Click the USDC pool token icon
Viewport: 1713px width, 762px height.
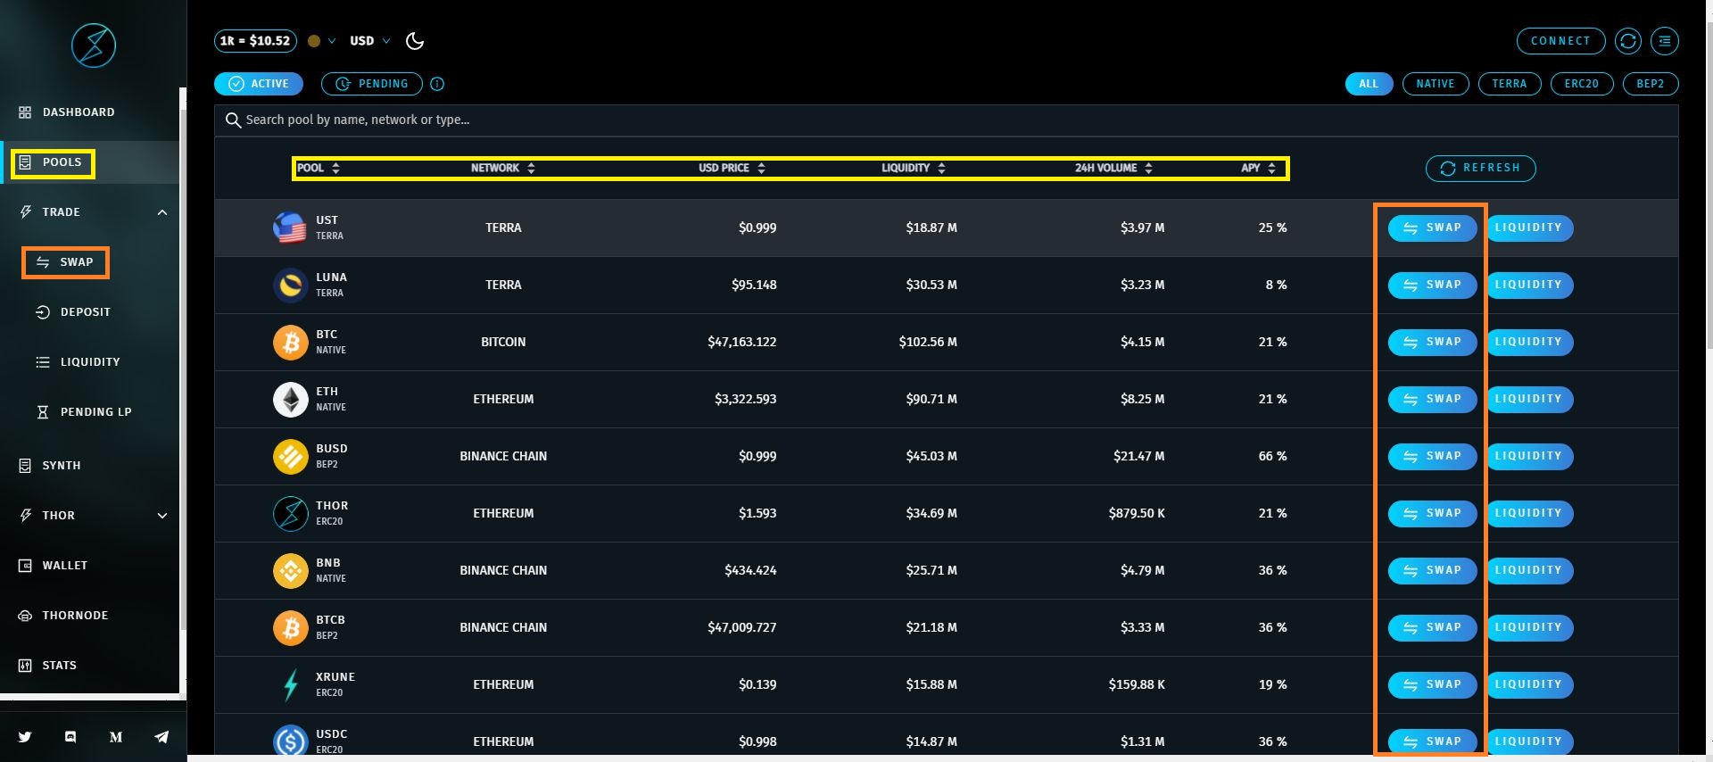pyautogui.click(x=290, y=741)
